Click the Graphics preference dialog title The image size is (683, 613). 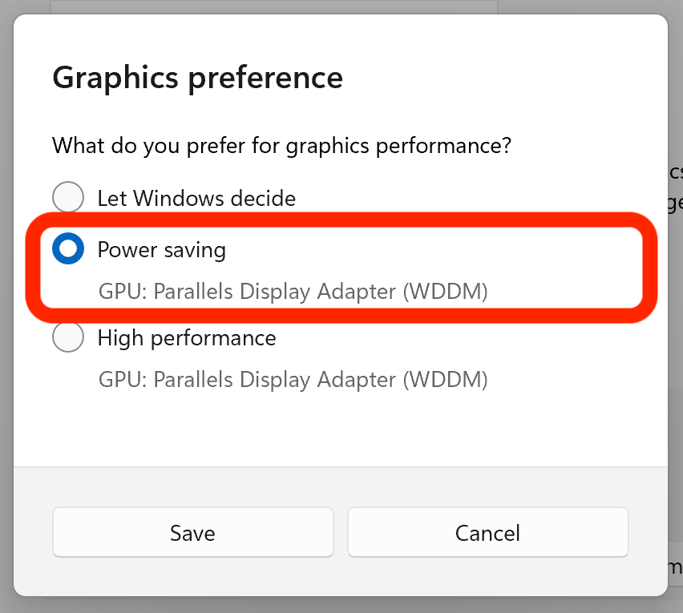[197, 78]
